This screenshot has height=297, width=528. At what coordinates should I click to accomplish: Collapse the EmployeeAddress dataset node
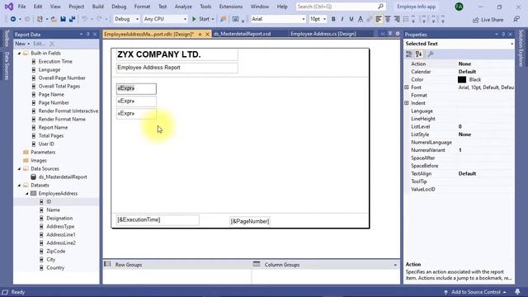(27, 194)
